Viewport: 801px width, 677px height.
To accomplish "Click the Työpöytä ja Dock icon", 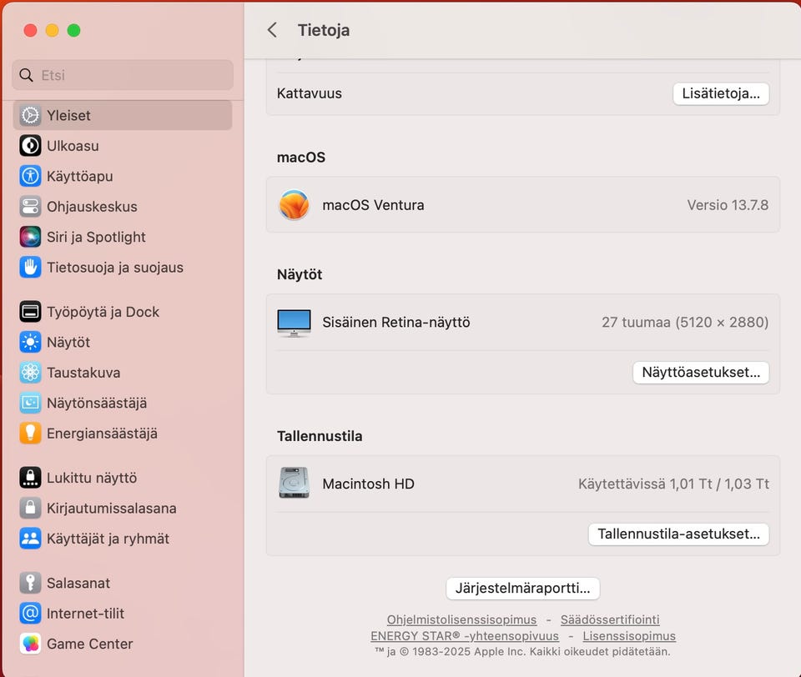I will 30,312.
